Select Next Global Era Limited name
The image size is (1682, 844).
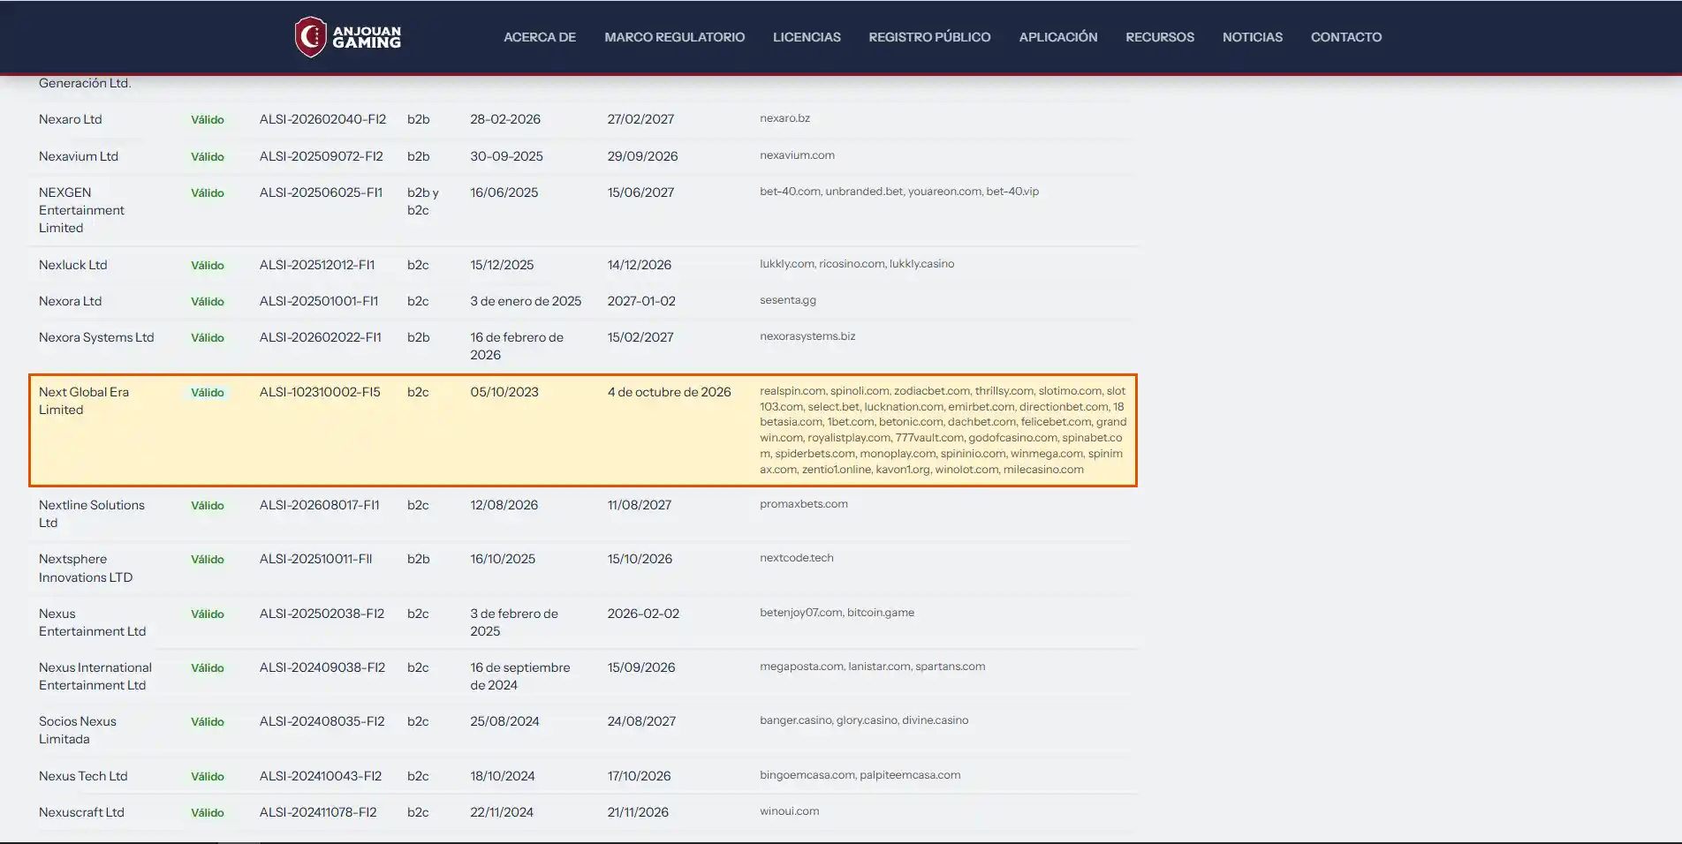click(84, 401)
